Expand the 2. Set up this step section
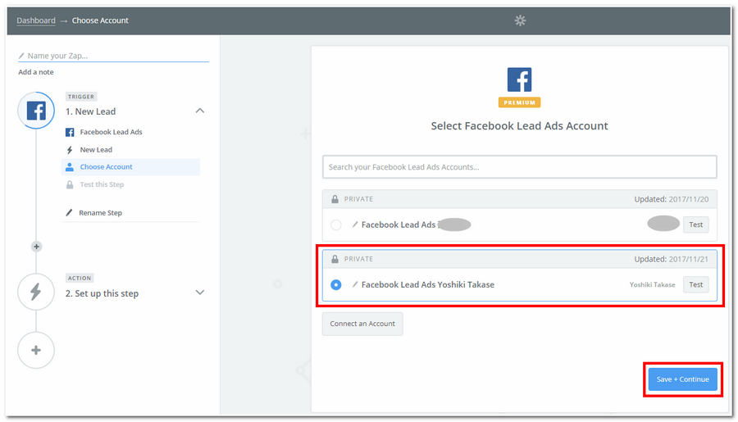 200,293
